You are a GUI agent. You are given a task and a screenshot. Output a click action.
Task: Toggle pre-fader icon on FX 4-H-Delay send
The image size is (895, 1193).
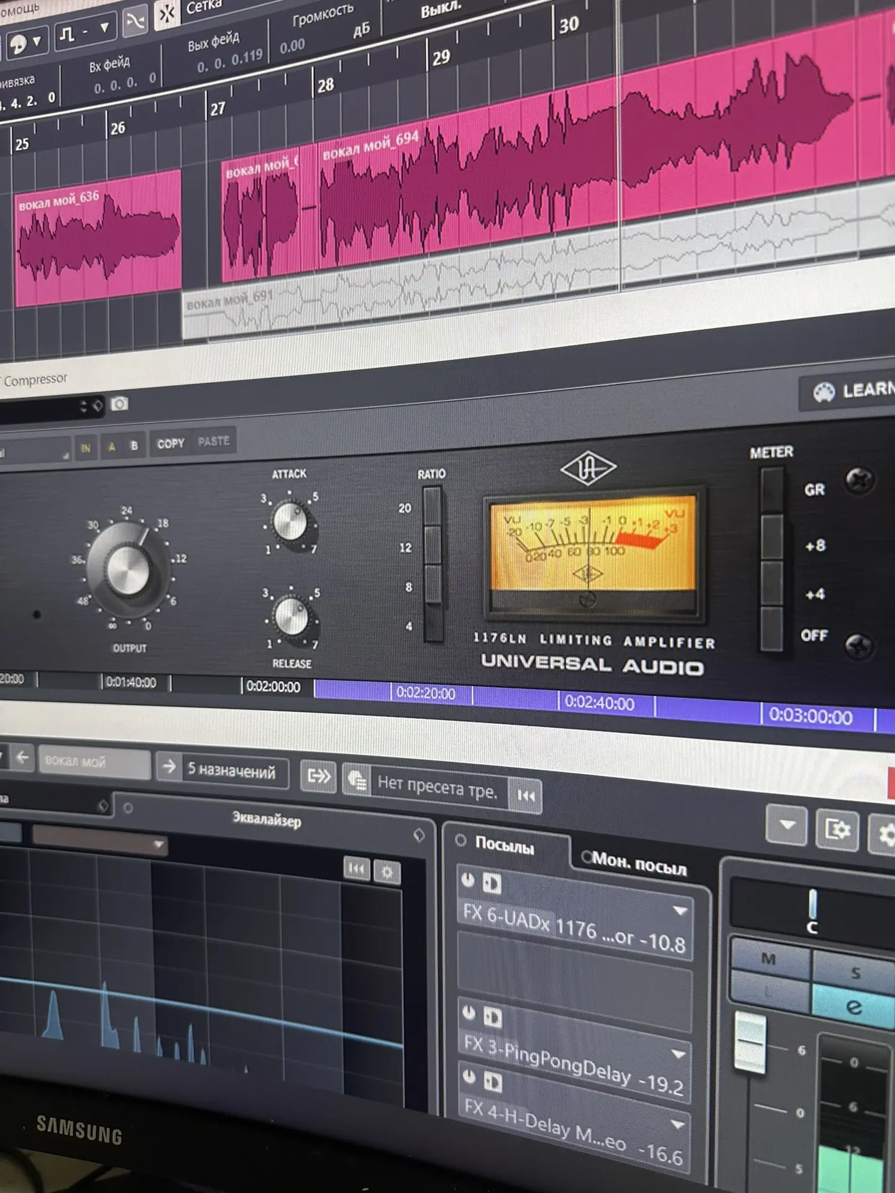493,1082
